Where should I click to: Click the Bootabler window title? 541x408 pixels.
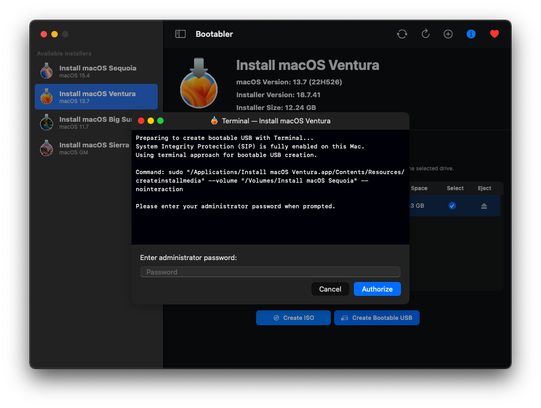(214, 34)
